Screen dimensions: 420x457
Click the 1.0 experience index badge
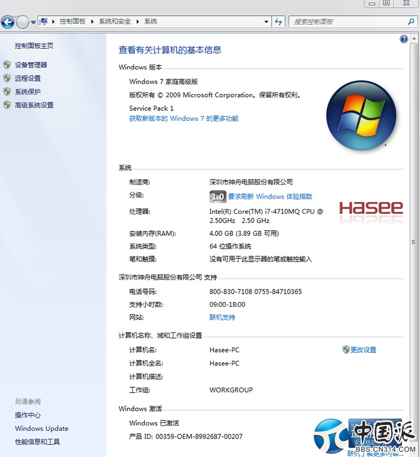click(x=217, y=197)
